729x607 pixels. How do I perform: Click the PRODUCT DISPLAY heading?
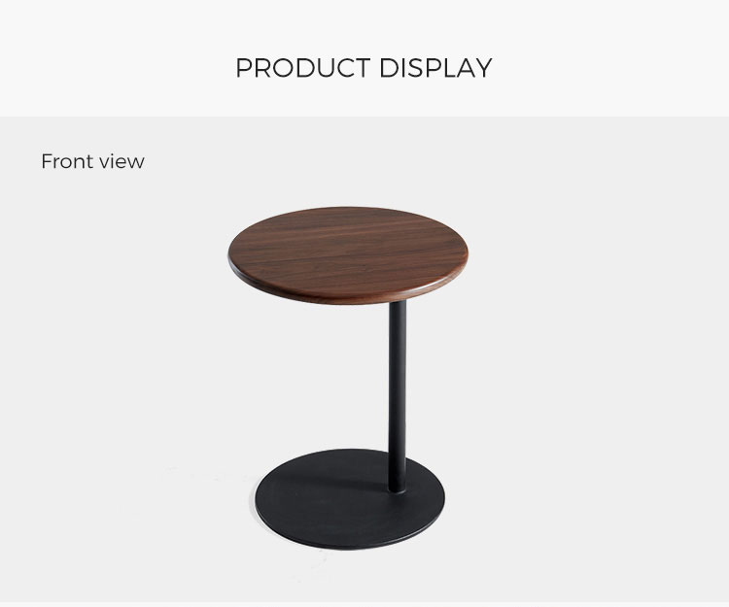[364, 68]
